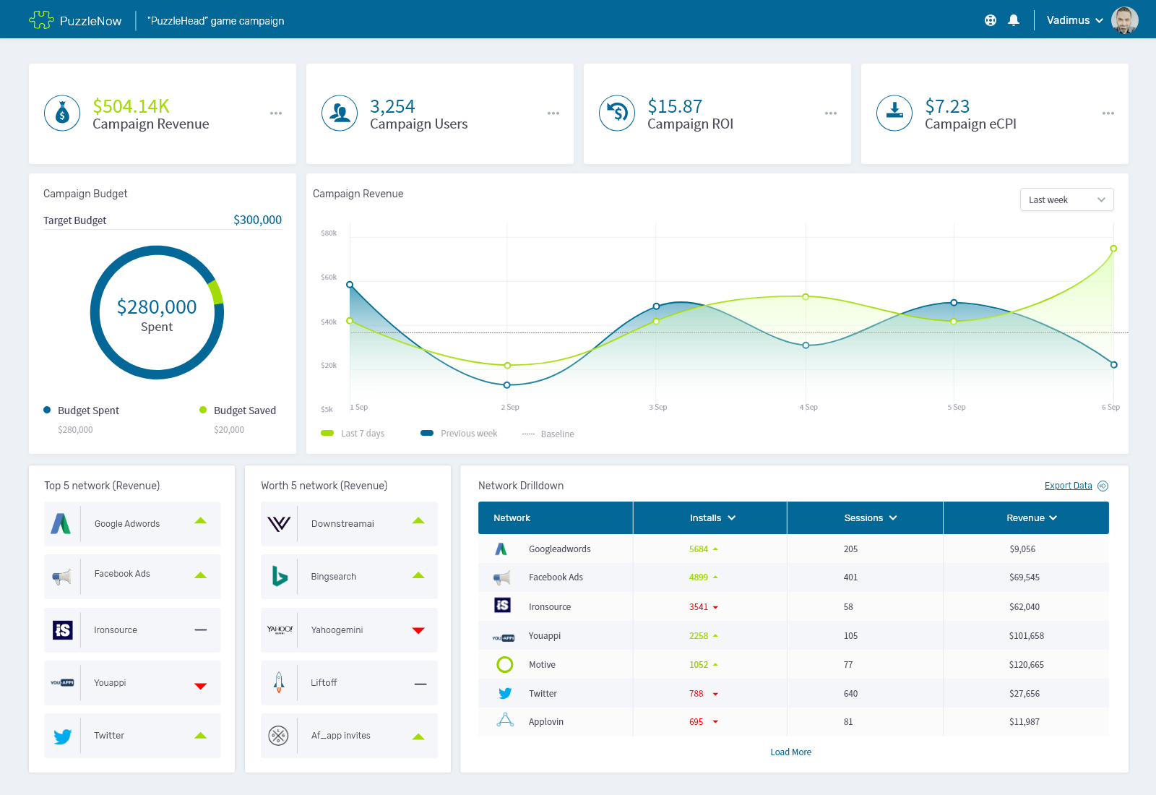The image size is (1156, 795).
Task: Click the globe/help icon in header
Action: pos(989,20)
